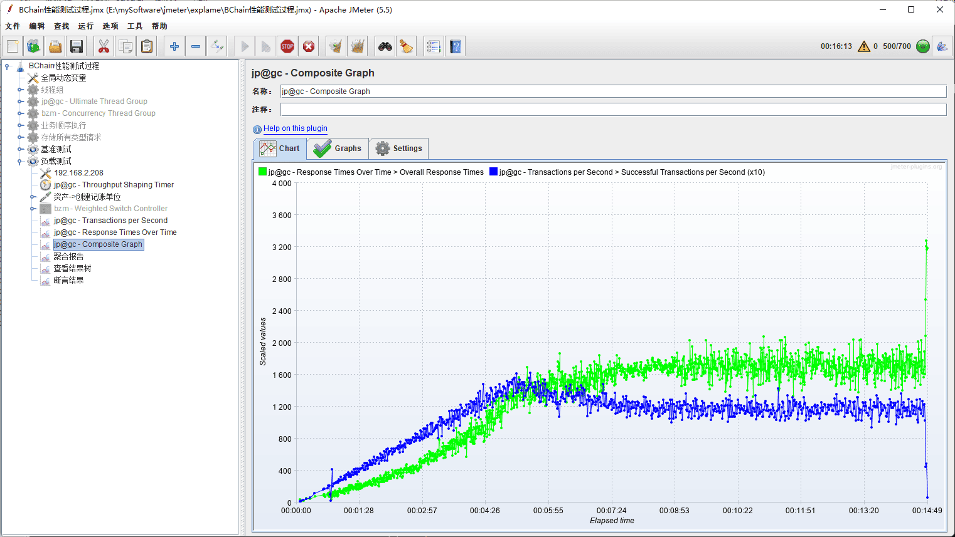The image size is (955, 537).
Task: Click the Clear all double-broom icon
Action: coord(357,46)
